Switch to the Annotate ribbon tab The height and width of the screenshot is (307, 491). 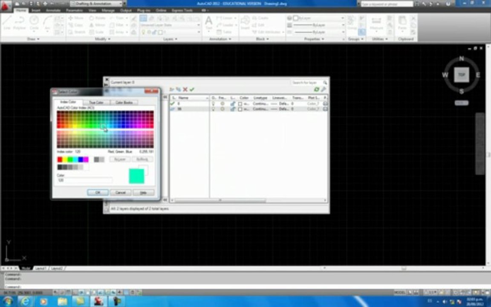(x=53, y=10)
